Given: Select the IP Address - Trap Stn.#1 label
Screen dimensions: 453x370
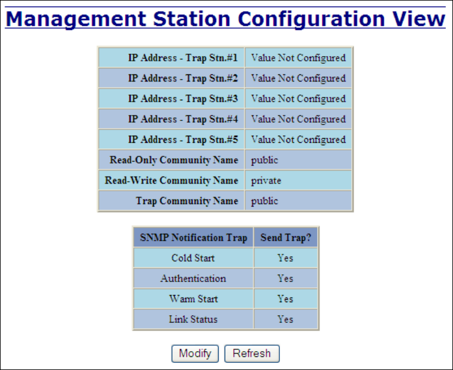Looking at the screenshot, I should (183, 58).
